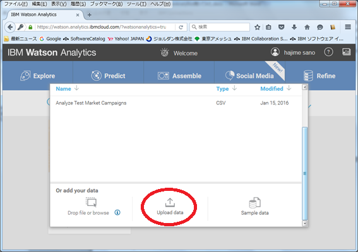Click the data list vertical scrollbar thumb

[x=304, y=173]
